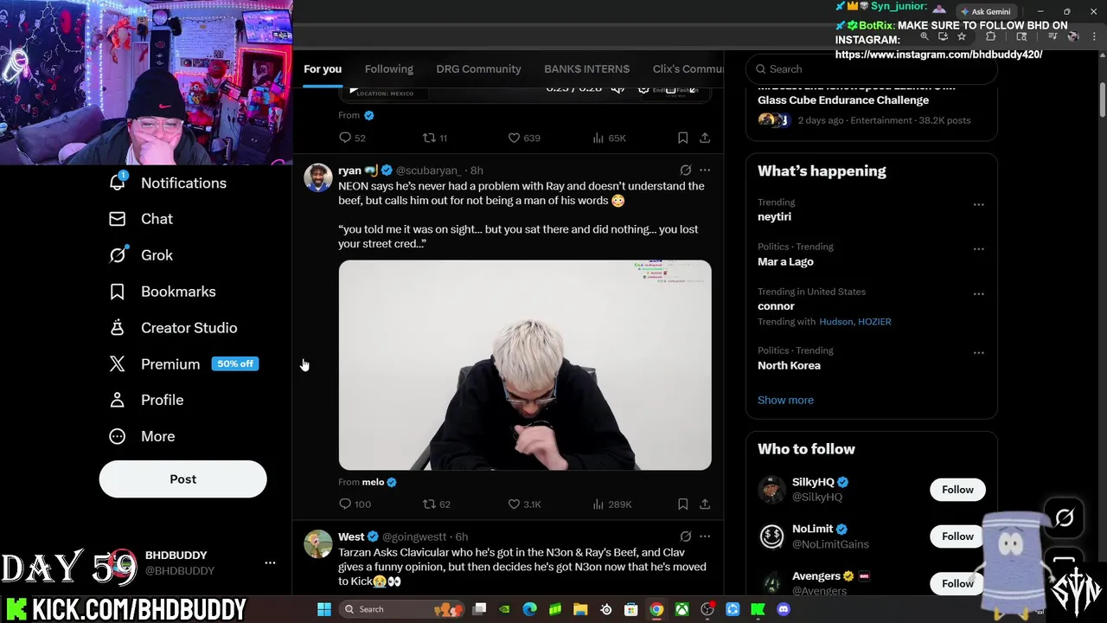The height and width of the screenshot is (623, 1107).
Task: Open Creator Studio
Action: pos(173,328)
